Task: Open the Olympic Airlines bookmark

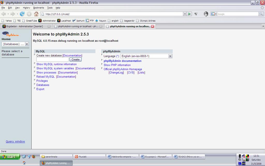Action: pyautogui.click(x=146, y=21)
